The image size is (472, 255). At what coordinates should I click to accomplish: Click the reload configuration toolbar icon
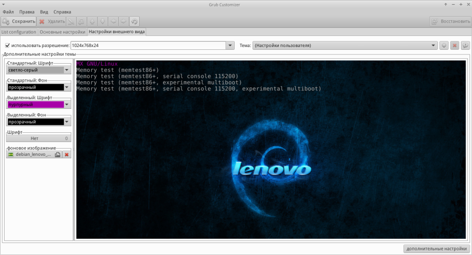134,21
